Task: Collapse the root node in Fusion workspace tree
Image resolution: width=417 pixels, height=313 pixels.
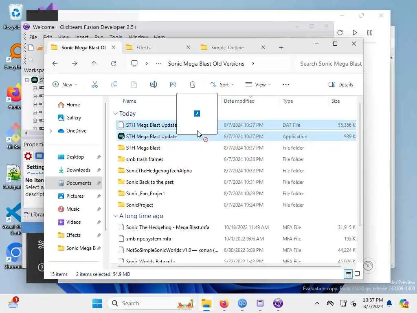Action: tap(27, 80)
